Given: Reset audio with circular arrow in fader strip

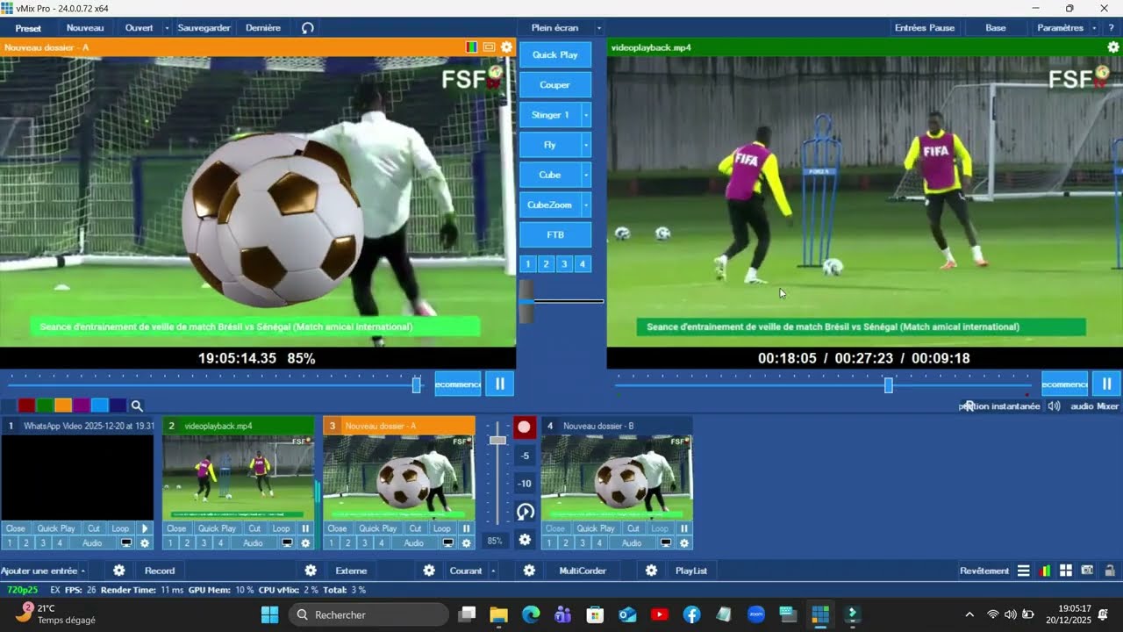Looking at the screenshot, I should click(x=525, y=512).
